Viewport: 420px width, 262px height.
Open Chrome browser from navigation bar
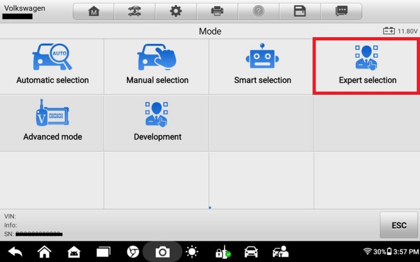click(x=133, y=252)
